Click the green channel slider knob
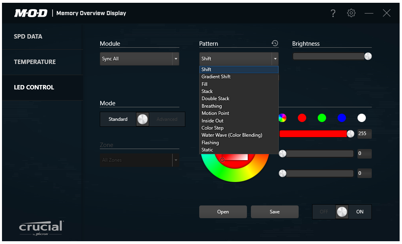The image size is (402, 244). (x=283, y=153)
